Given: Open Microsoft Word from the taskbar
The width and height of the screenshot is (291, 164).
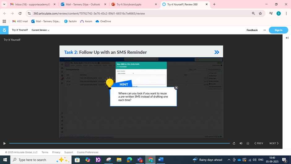Looking at the screenshot, I should click(x=161, y=160).
